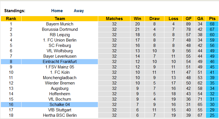Click the Team column header

click(x=60, y=19)
